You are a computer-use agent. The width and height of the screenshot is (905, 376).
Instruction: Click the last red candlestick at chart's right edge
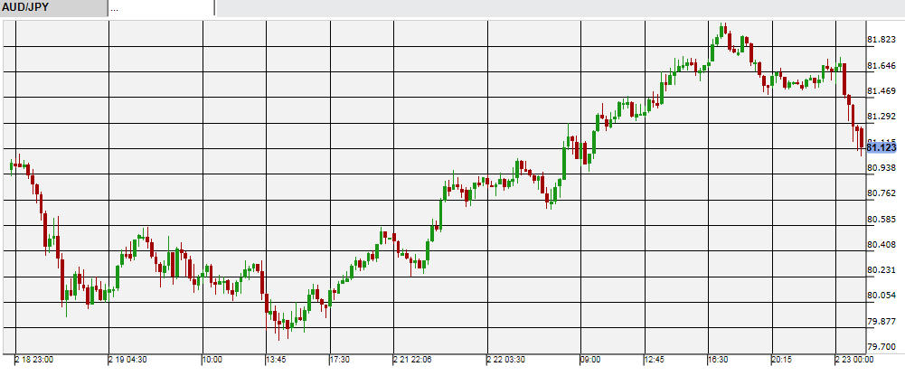click(861, 140)
